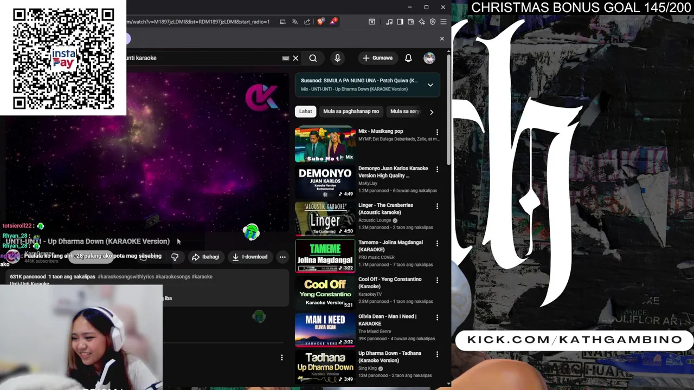
Task: Click the tab search icon in browser toolbar
Action: 372,22
